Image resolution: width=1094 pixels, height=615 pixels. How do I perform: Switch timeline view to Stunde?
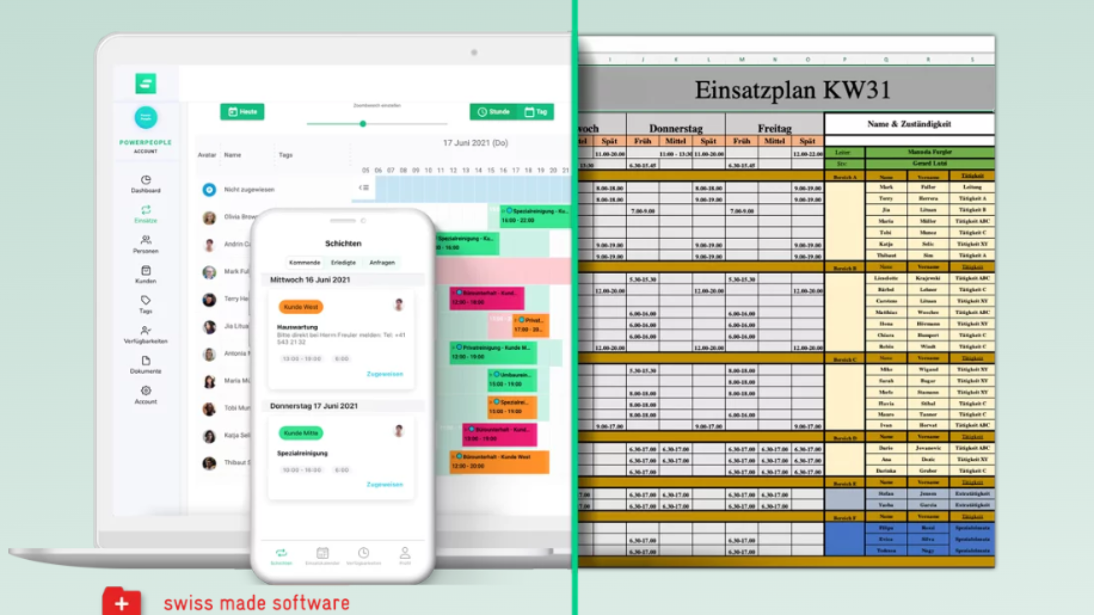point(493,112)
